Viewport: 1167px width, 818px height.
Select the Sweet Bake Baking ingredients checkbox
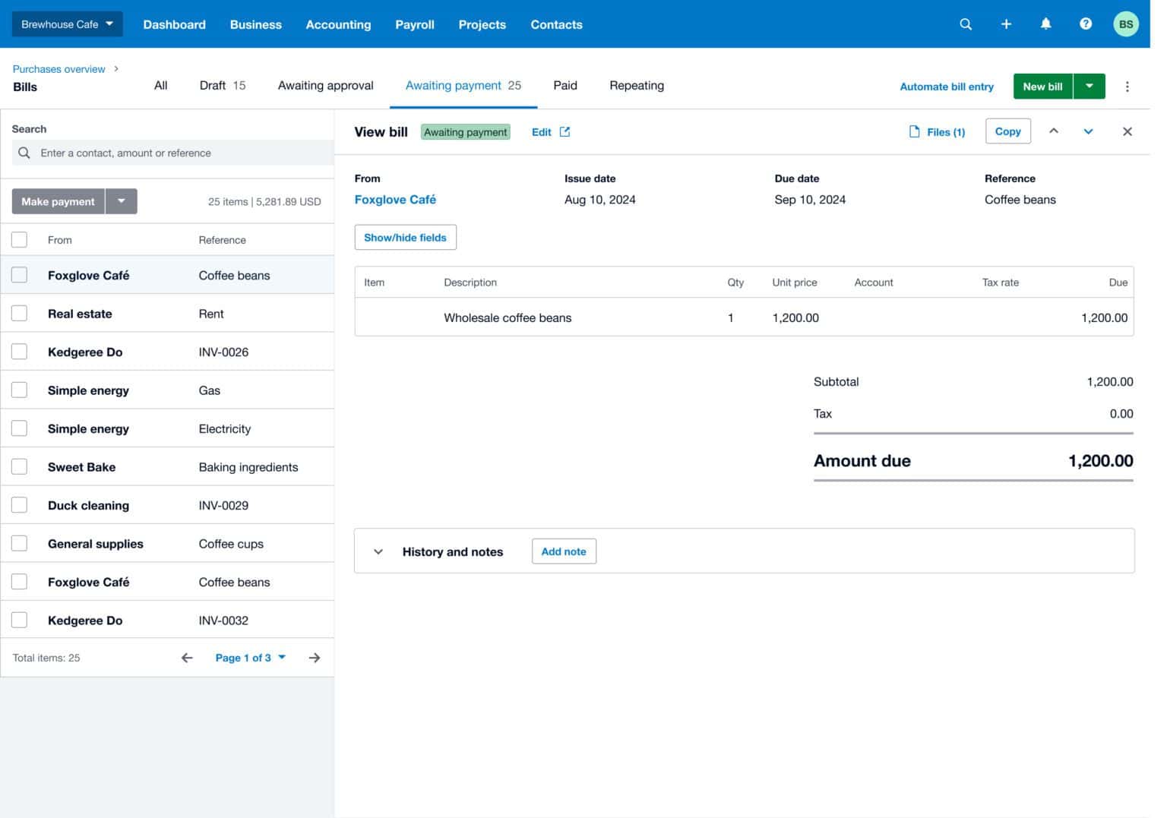point(19,466)
